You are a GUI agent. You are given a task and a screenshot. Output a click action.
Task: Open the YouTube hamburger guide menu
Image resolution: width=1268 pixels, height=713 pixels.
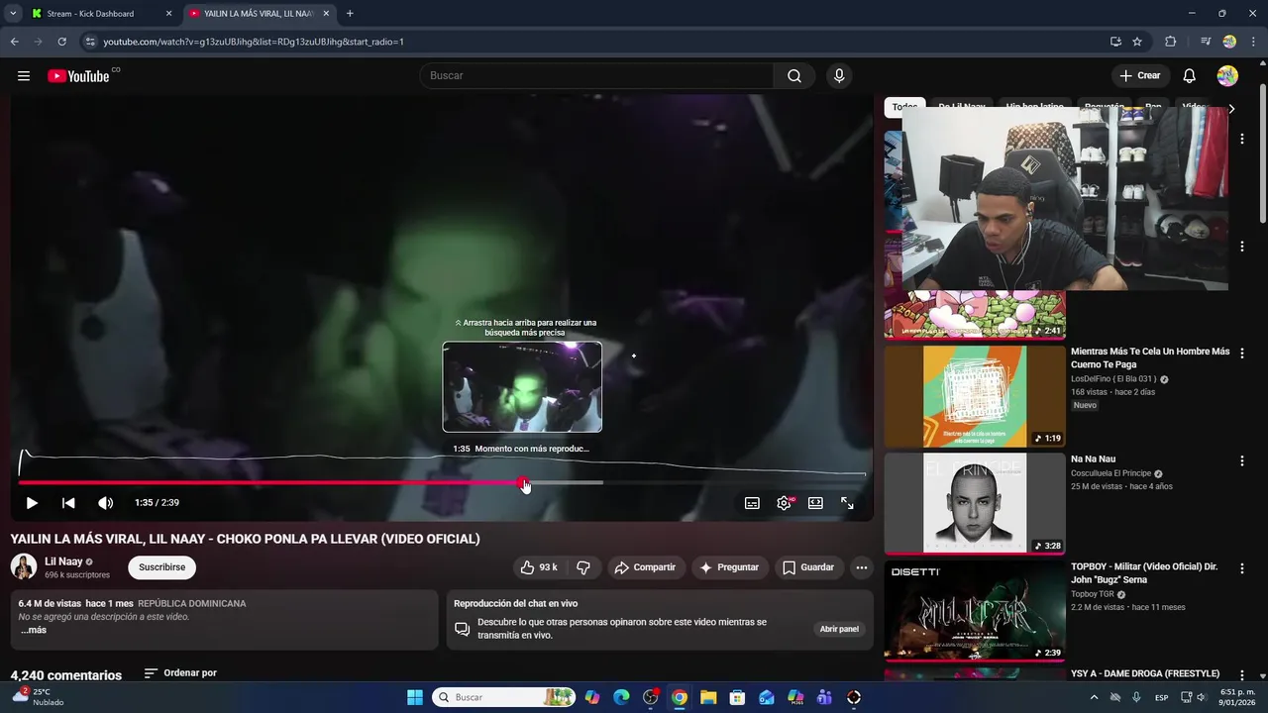pyautogui.click(x=24, y=76)
